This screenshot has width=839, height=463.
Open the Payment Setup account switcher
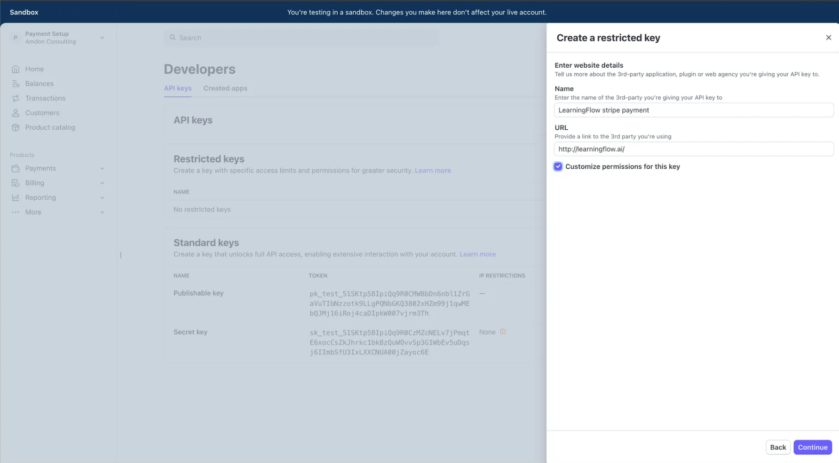tap(57, 38)
